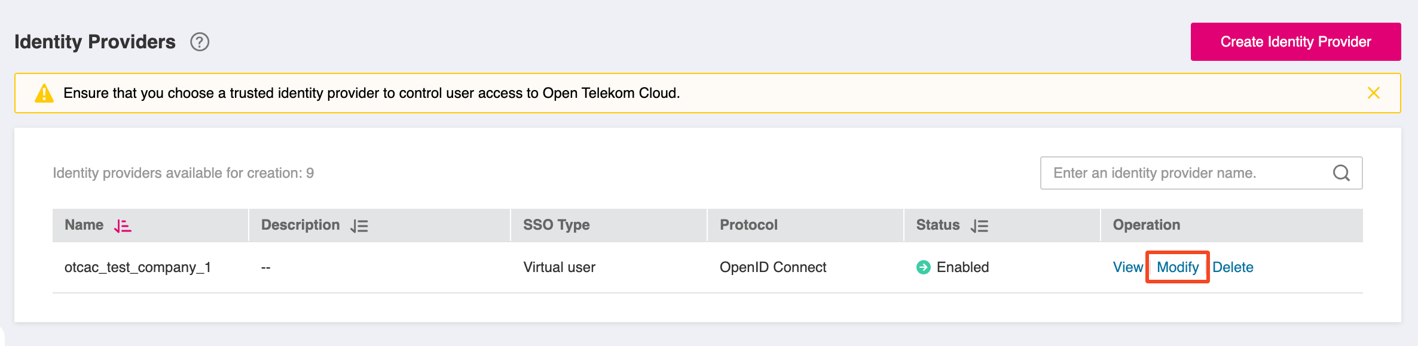Click the OpenID Connect protocol cell
Viewport: 1418px width, 346px height.
(x=772, y=267)
